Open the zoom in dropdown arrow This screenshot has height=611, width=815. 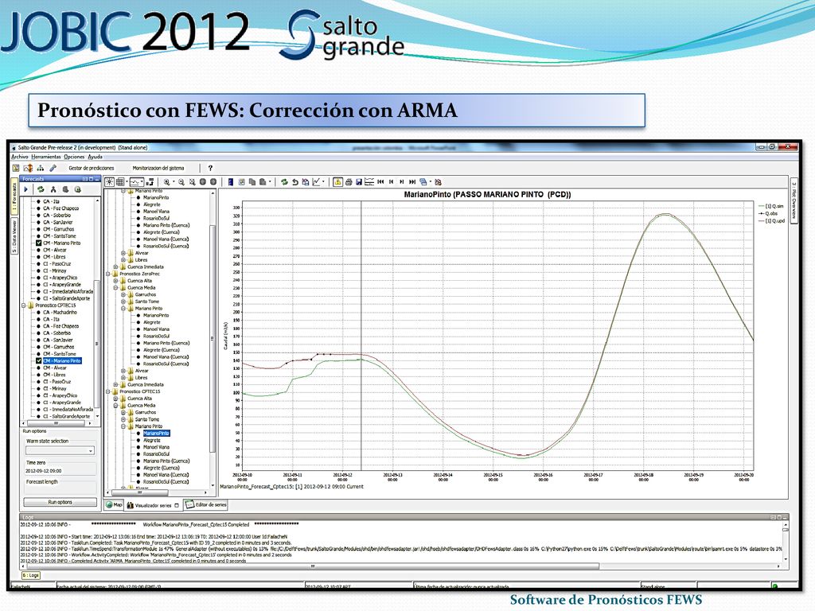(174, 182)
